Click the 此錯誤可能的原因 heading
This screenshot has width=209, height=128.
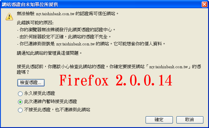tap(35, 23)
